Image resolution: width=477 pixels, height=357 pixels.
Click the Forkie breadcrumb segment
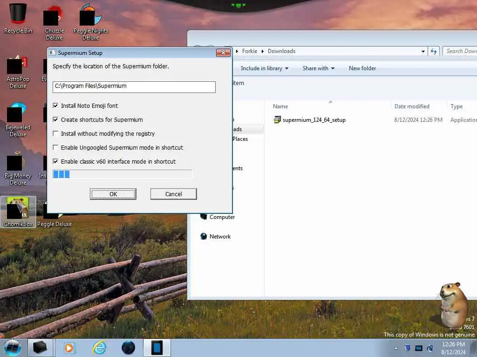tap(250, 51)
